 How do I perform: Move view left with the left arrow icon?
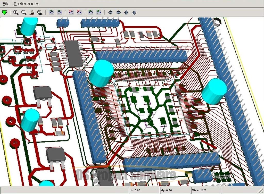coord(110,12)
